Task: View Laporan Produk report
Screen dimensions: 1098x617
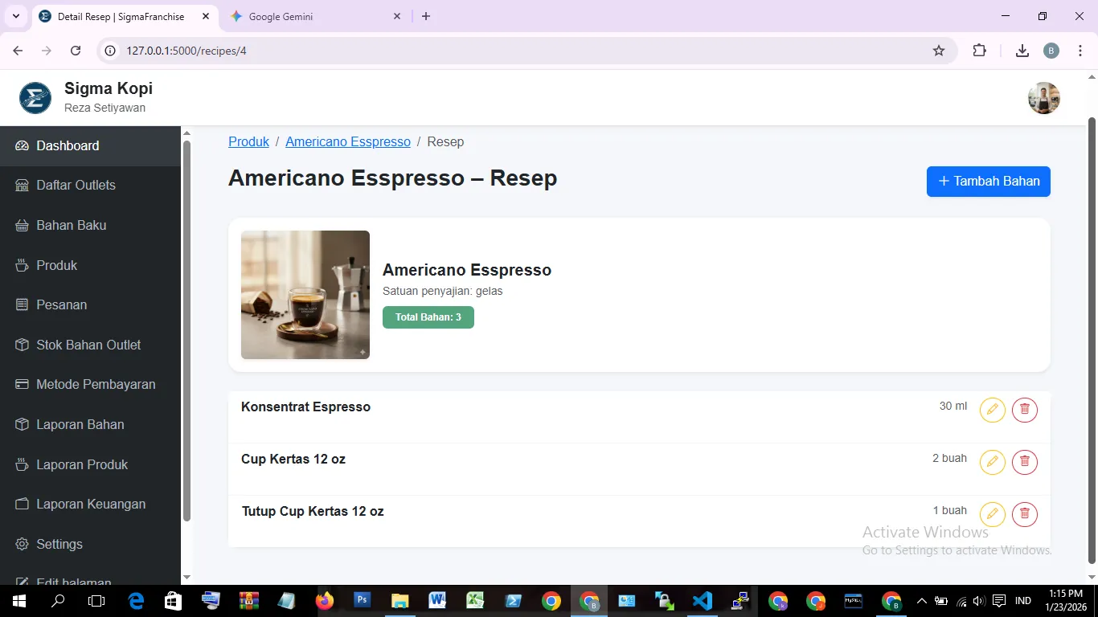Action: tap(90, 464)
